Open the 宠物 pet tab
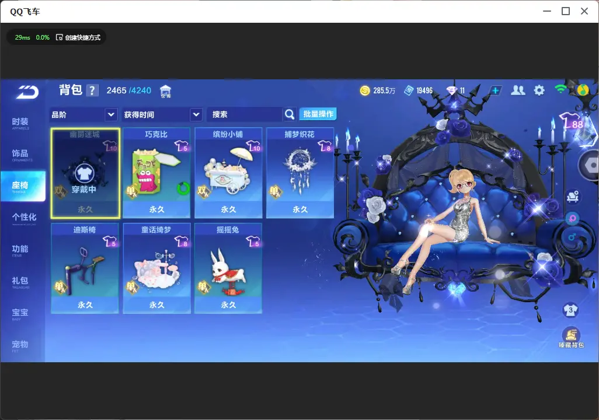Viewport: 599px width, 420px height. pyautogui.click(x=20, y=345)
